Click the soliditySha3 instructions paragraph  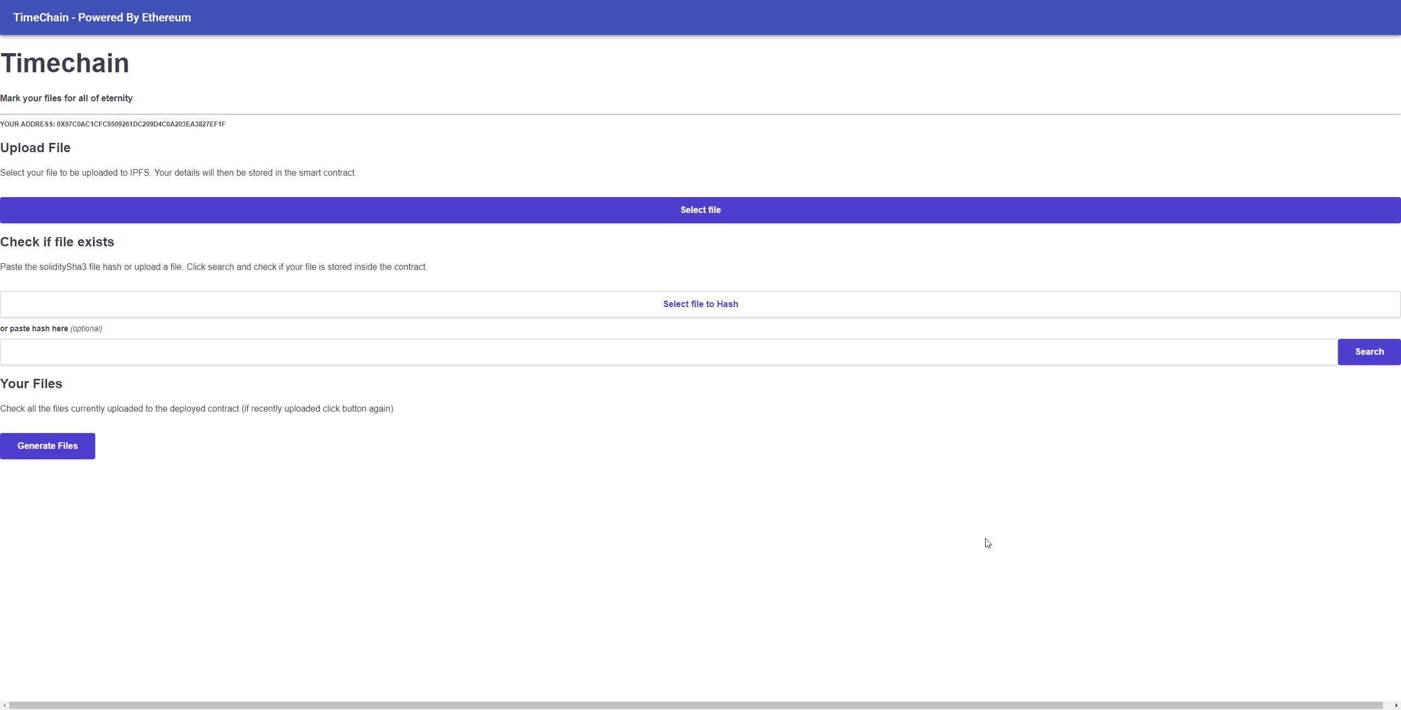pyautogui.click(x=213, y=267)
